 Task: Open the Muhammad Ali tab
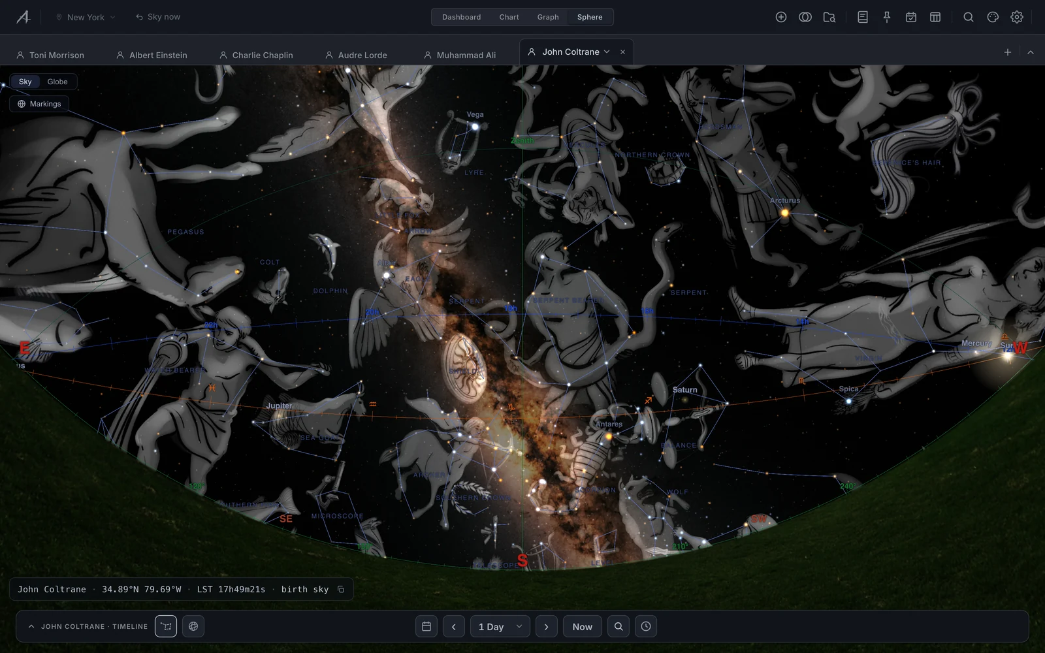(460, 55)
